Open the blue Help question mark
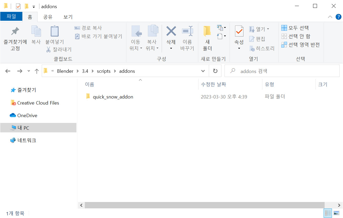The image size is (343, 218). click(x=338, y=17)
